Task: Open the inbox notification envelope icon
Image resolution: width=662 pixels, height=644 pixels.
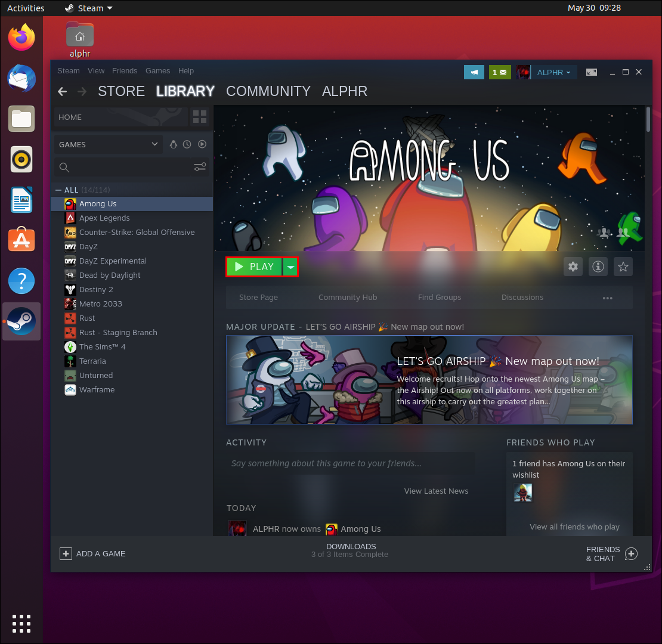Action: (x=499, y=72)
